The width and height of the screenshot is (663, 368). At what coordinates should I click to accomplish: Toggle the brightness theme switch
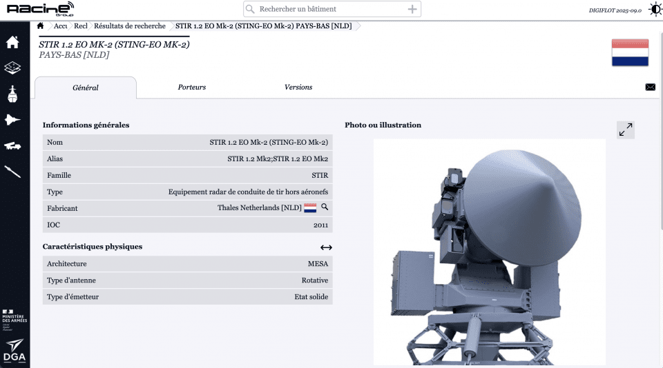[x=654, y=10]
